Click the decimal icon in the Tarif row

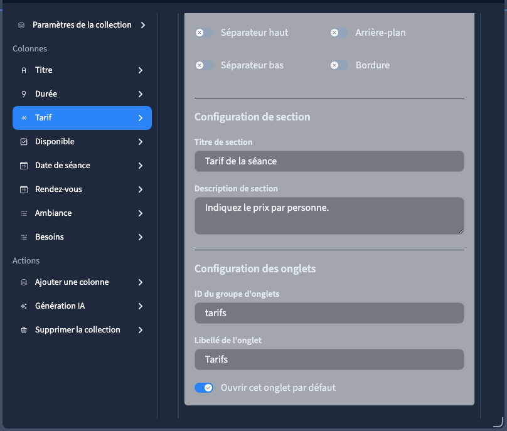(x=24, y=118)
